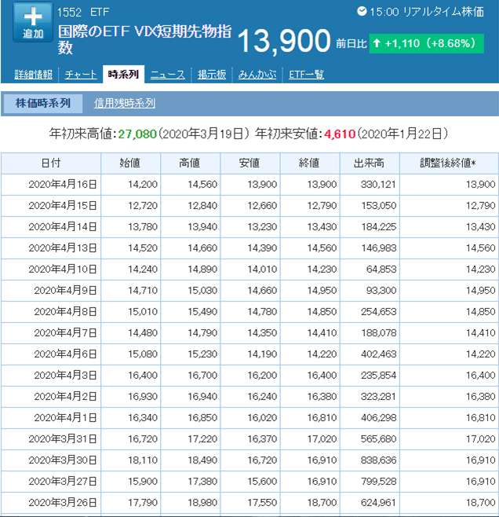Screen dimensions: 499x517
Task: Click the volume 330,121 on April 16
Action: pyautogui.click(x=378, y=185)
